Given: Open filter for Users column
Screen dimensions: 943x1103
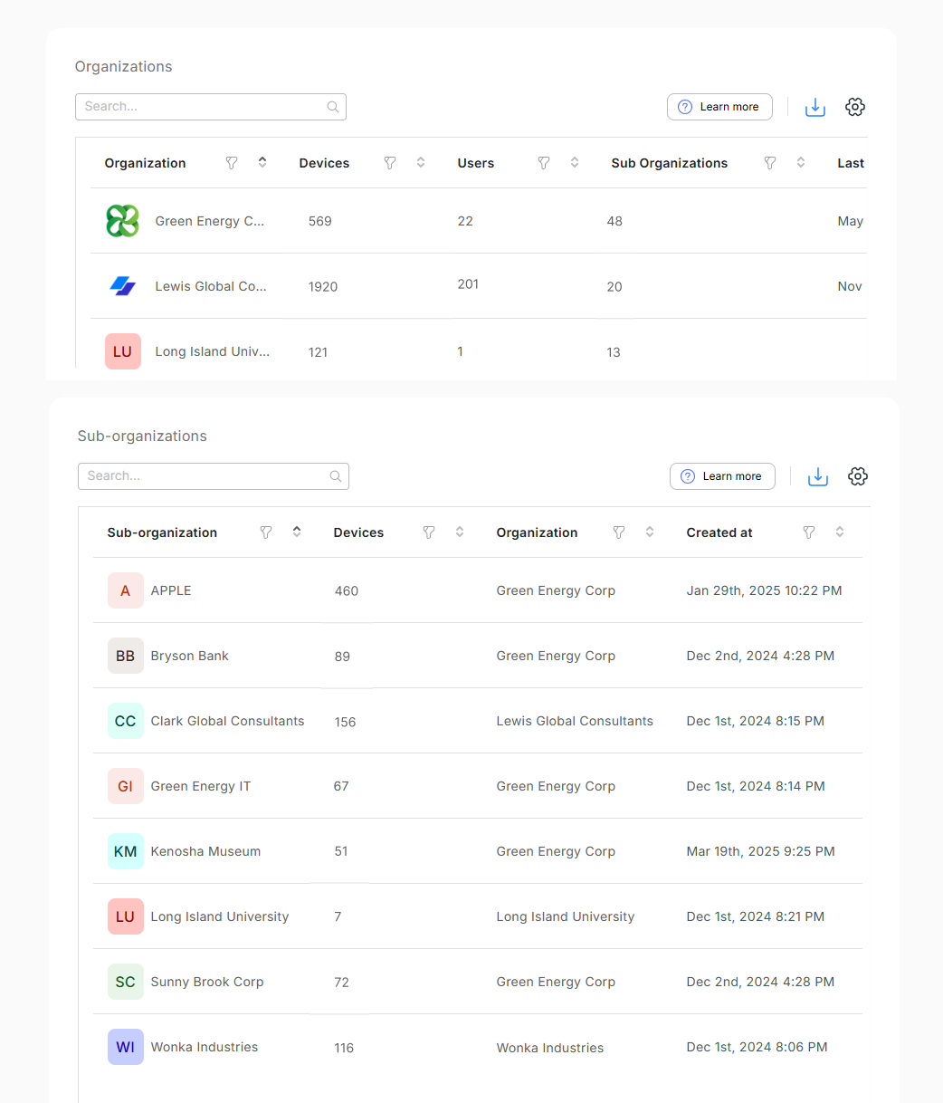Looking at the screenshot, I should coord(544,163).
